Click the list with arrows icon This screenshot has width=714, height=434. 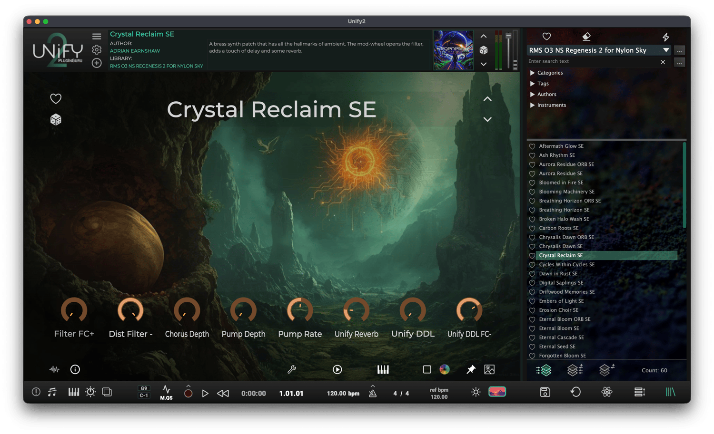[640, 392]
